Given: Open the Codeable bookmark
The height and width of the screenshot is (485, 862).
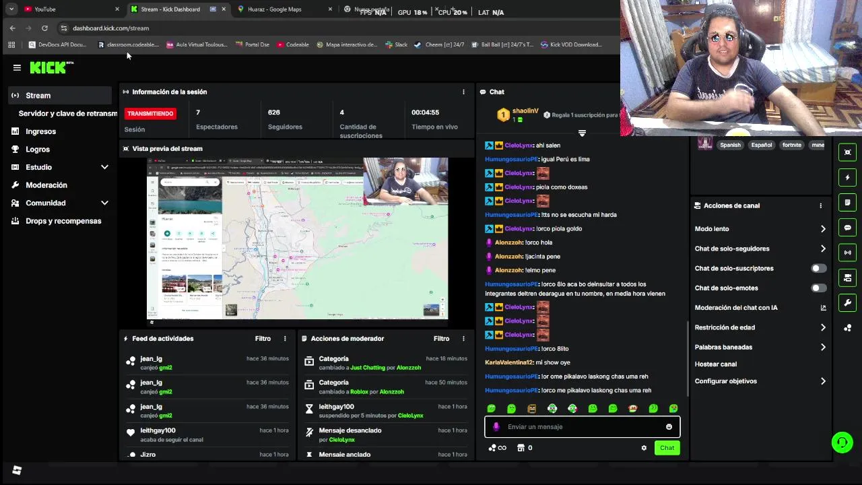Looking at the screenshot, I should [292, 44].
